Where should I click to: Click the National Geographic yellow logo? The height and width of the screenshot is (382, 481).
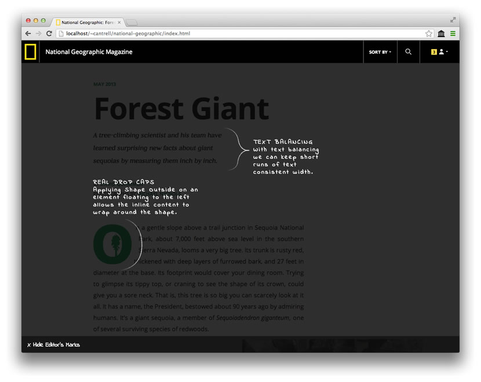30,52
